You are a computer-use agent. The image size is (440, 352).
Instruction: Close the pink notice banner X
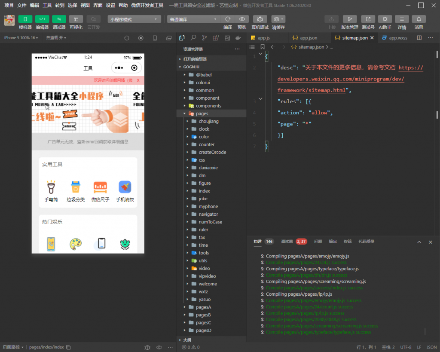[138, 80]
